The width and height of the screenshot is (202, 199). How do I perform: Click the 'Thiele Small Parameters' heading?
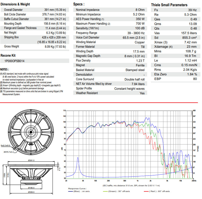point(169,5)
